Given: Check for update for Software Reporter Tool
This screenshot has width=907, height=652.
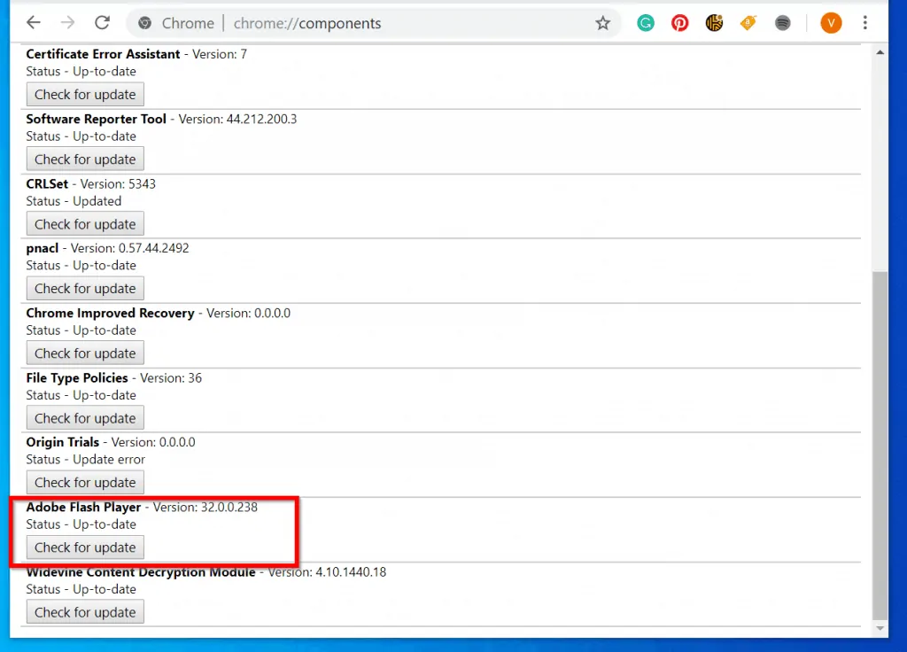Looking at the screenshot, I should click(x=85, y=159).
